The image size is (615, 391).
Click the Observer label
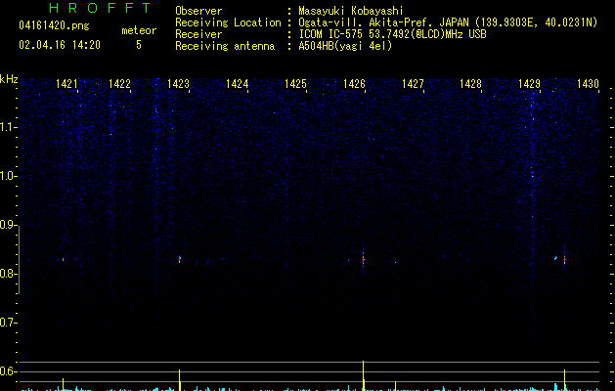(198, 11)
